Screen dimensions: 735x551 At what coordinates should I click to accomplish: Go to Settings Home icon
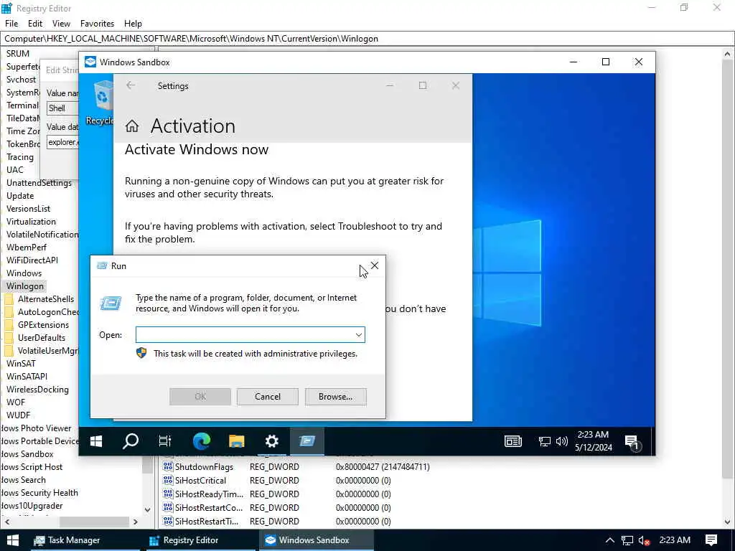click(132, 126)
